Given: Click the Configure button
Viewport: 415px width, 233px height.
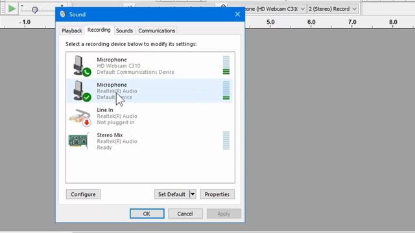Looking at the screenshot, I should [83, 194].
